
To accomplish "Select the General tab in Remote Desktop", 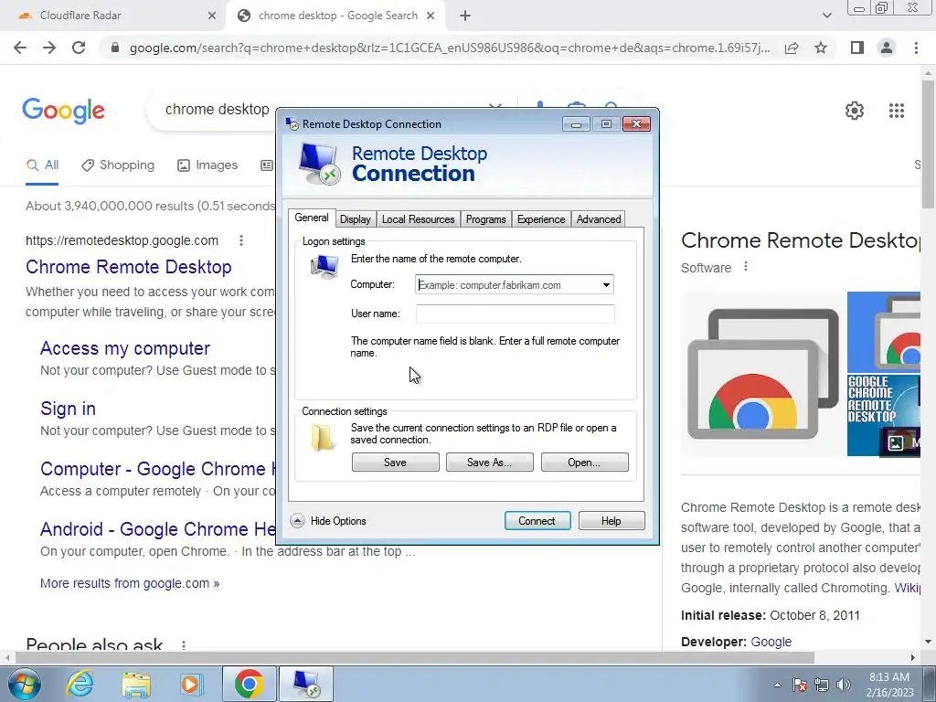I will pos(312,218).
